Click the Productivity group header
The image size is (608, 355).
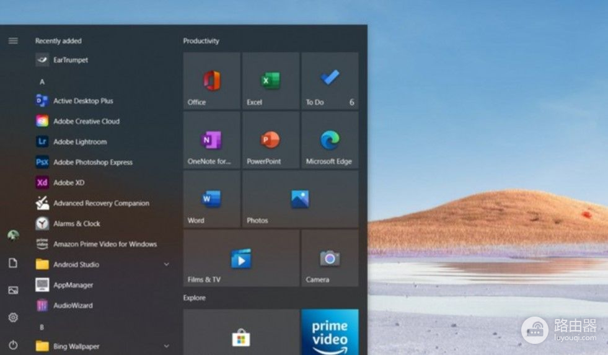point(201,41)
